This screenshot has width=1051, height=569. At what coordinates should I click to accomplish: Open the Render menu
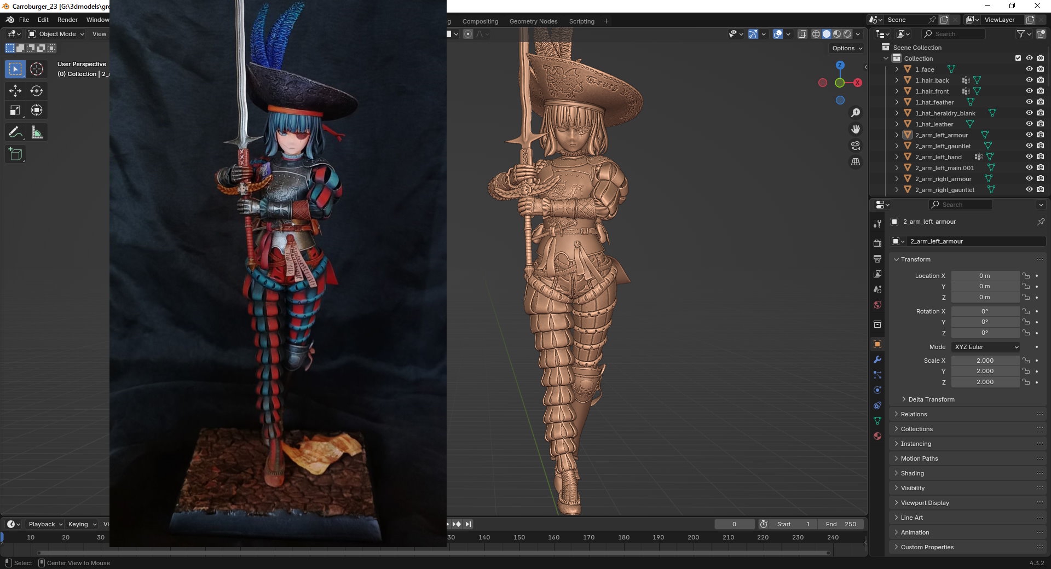click(67, 20)
